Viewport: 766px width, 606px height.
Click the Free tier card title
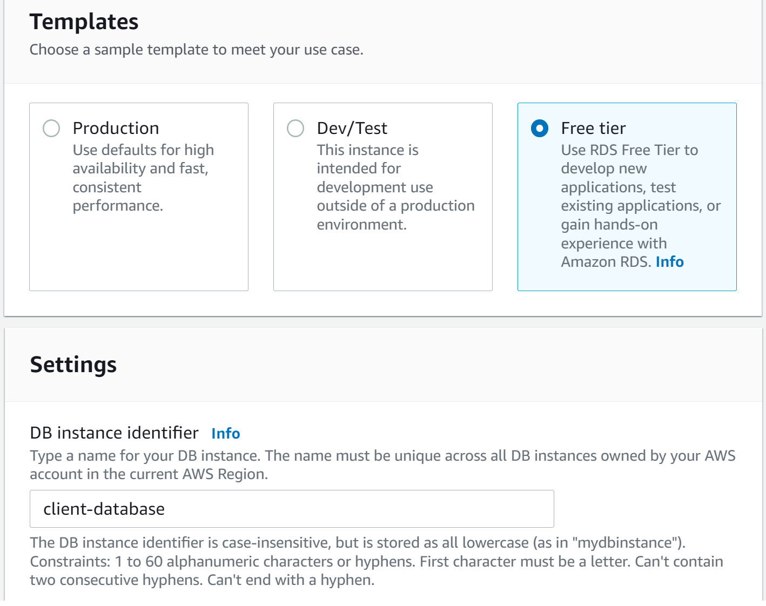coord(593,129)
